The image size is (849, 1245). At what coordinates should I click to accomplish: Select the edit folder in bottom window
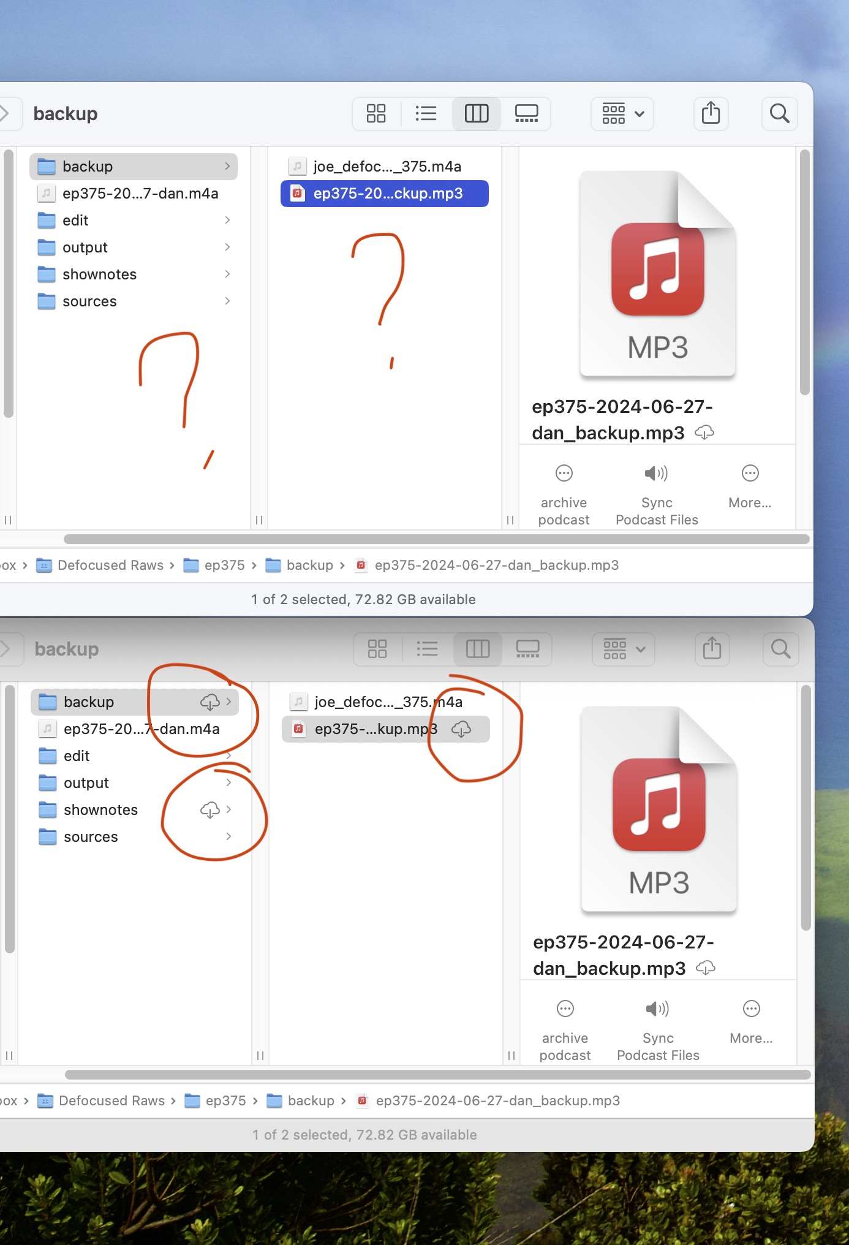coord(135,756)
